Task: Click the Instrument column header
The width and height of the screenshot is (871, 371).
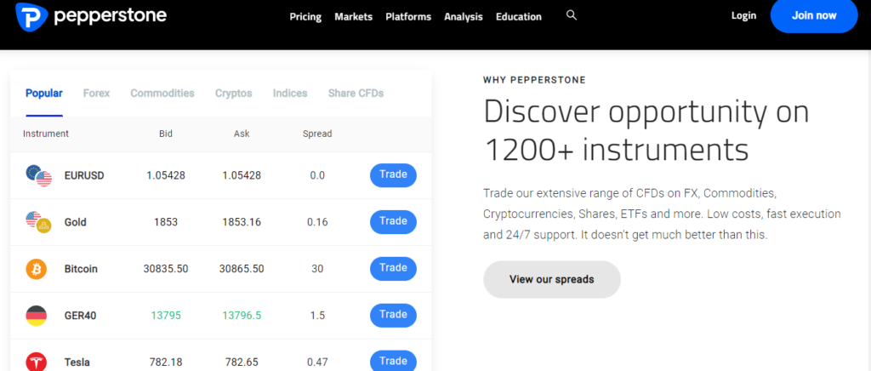Action: click(46, 134)
